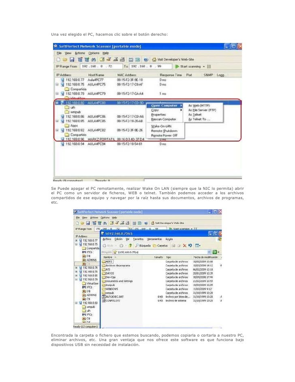Select row 192.168.0.94 AULA4PC94
This screenshot has height=382, width=295.
(x=147, y=144)
